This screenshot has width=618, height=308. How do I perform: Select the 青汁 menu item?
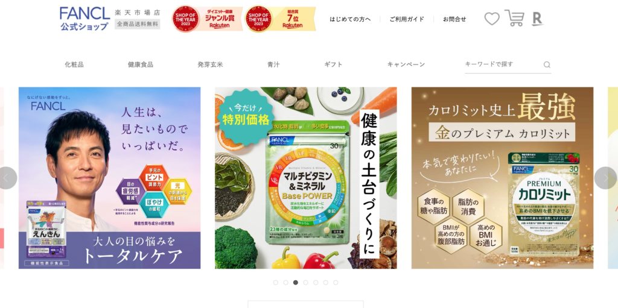coord(273,64)
